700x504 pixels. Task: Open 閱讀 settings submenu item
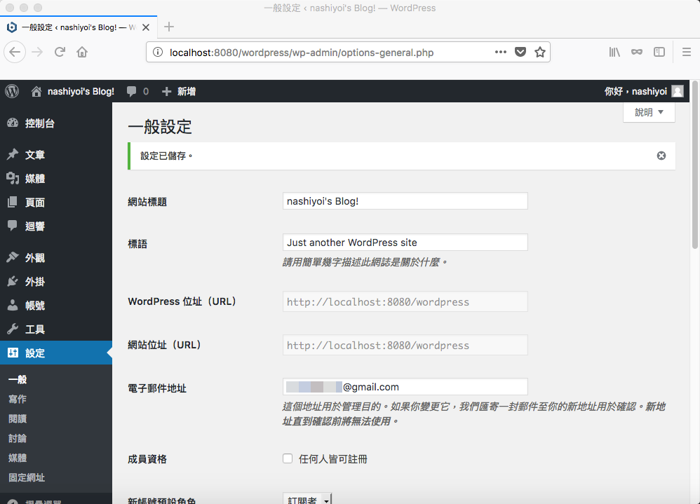tap(18, 418)
